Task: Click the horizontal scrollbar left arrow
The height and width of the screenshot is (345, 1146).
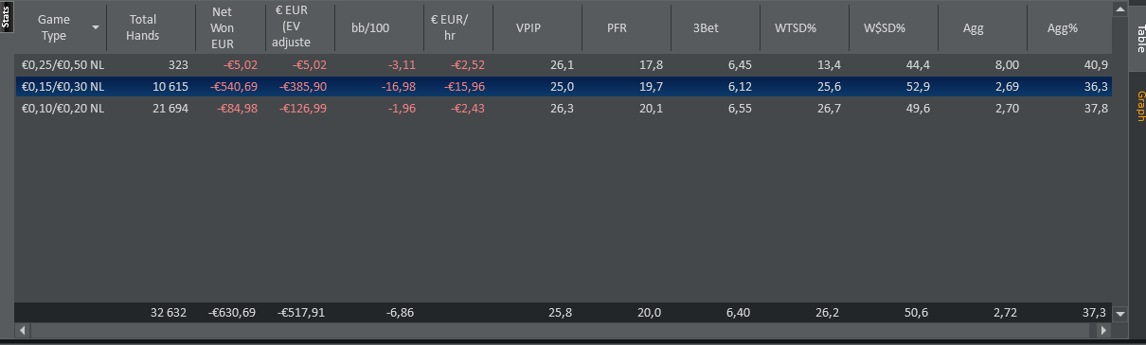Action: (23, 331)
